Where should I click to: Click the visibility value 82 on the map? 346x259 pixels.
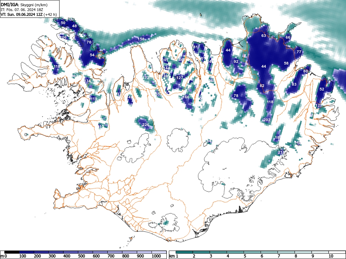pos(262,86)
